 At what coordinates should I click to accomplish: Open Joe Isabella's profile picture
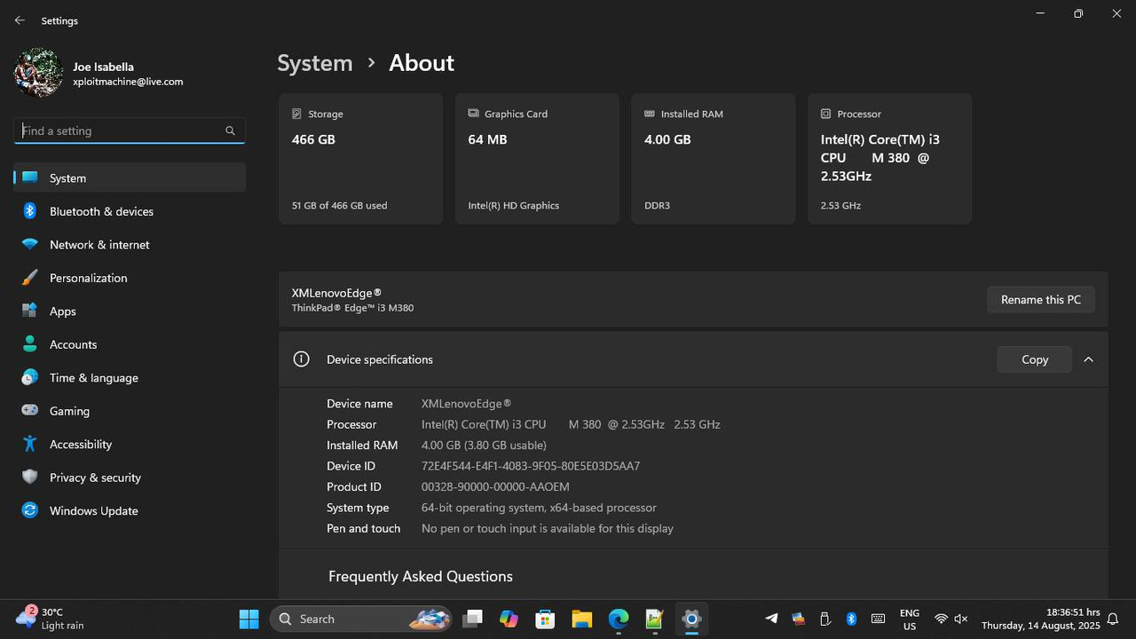pyautogui.click(x=38, y=73)
